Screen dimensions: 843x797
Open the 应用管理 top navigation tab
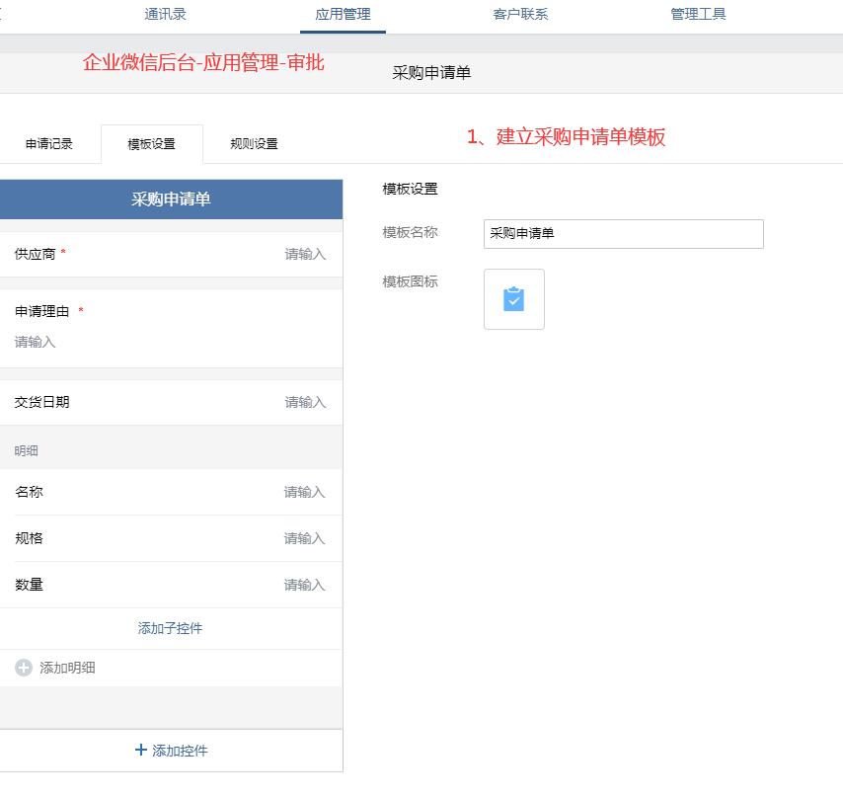[x=343, y=15]
